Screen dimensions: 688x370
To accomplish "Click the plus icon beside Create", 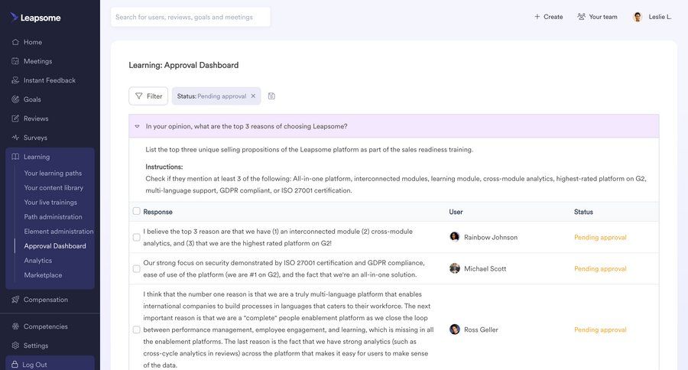I will [537, 17].
